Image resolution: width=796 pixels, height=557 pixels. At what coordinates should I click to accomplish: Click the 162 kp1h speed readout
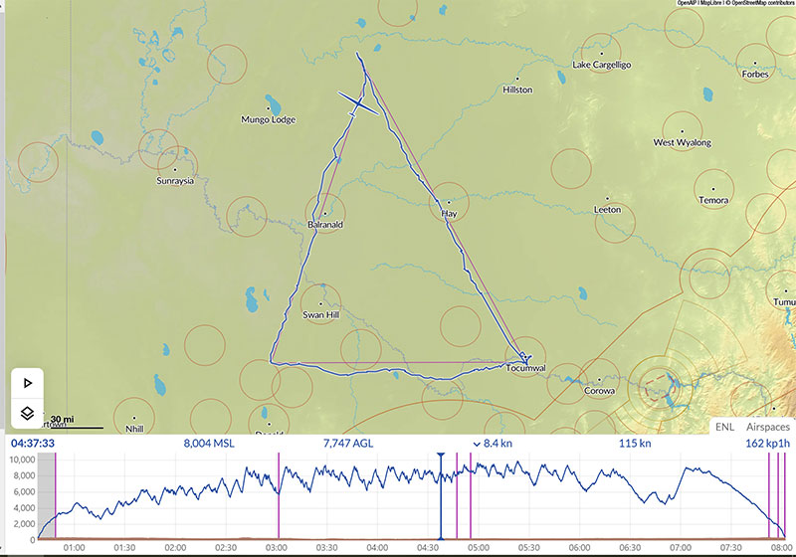coord(766,444)
